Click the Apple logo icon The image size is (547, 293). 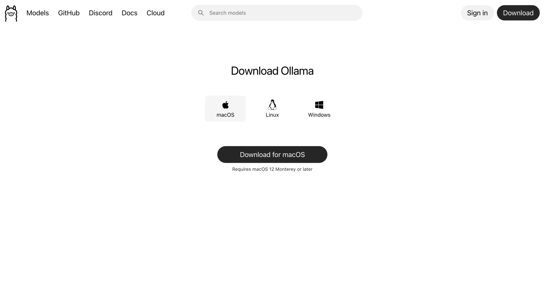click(225, 105)
